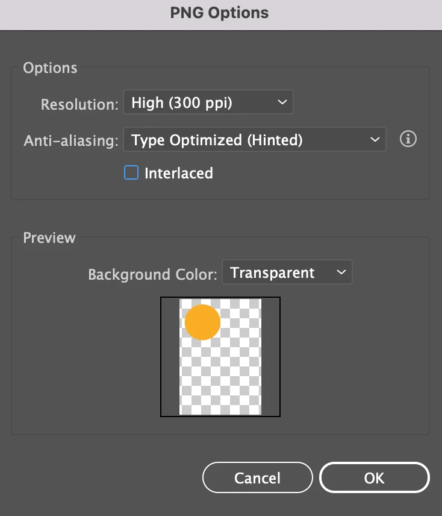This screenshot has height=516, width=442.
Task: Click the Anti-aliasing label
Action: click(x=71, y=141)
